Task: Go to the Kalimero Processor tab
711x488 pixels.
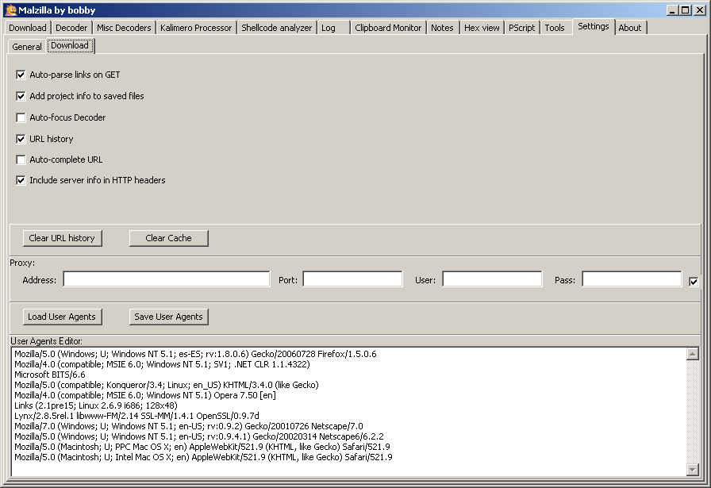Action: coord(196,28)
